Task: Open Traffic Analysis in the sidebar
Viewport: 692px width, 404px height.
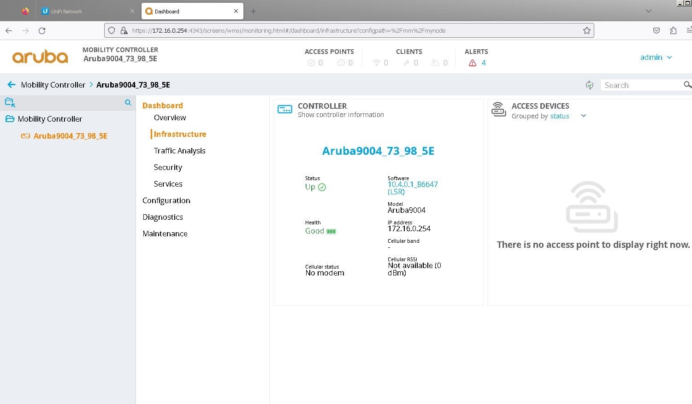Action: click(180, 151)
